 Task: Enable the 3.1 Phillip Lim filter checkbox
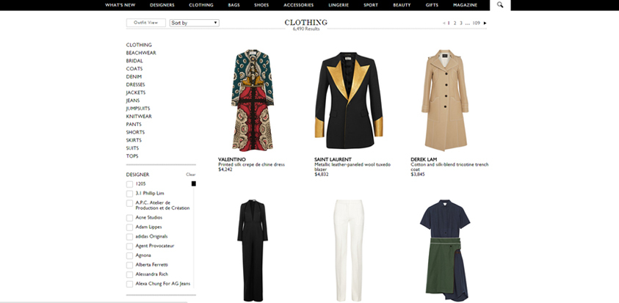pyautogui.click(x=130, y=194)
